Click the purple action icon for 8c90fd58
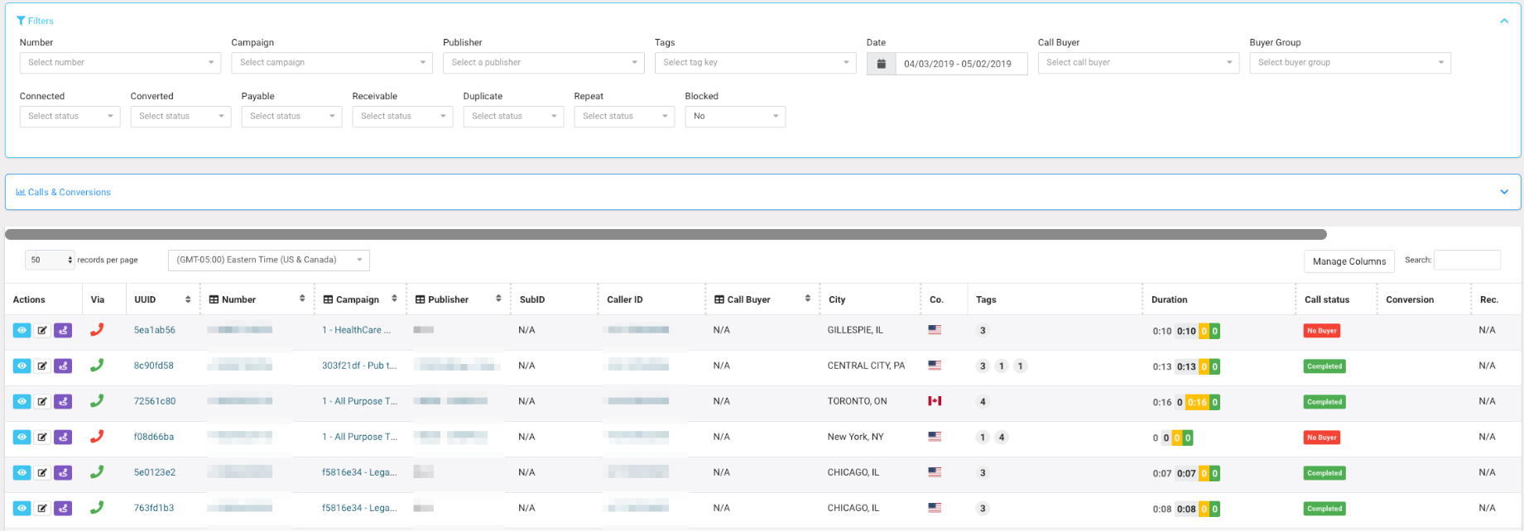The image size is (1524, 531). (63, 366)
